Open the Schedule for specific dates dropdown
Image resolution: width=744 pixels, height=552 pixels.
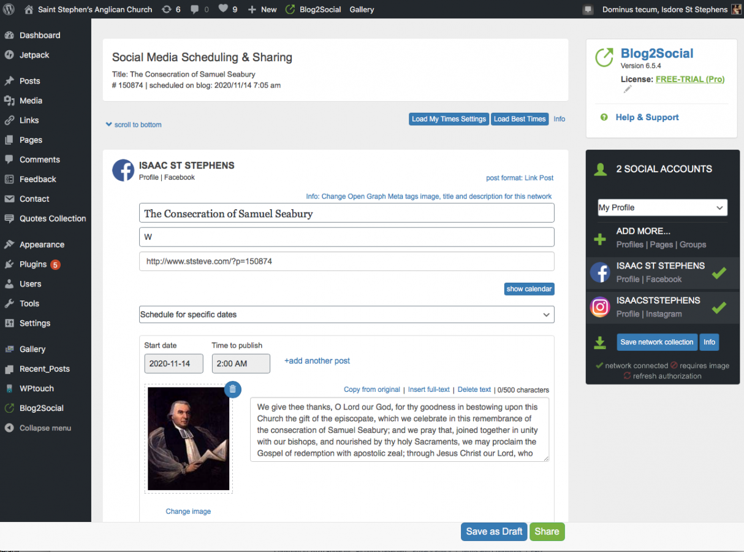coord(347,314)
